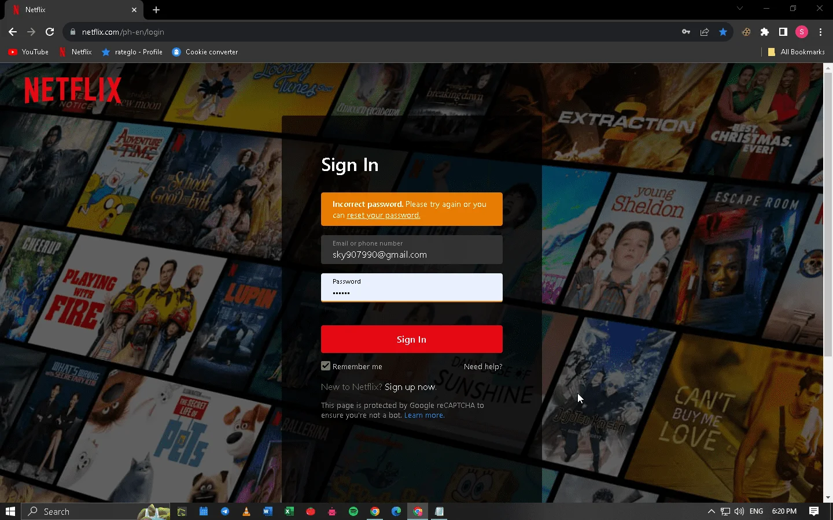Image resolution: width=833 pixels, height=520 pixels.
Task: Open Telegram from the taskbar
Action: tap(225, 511)
